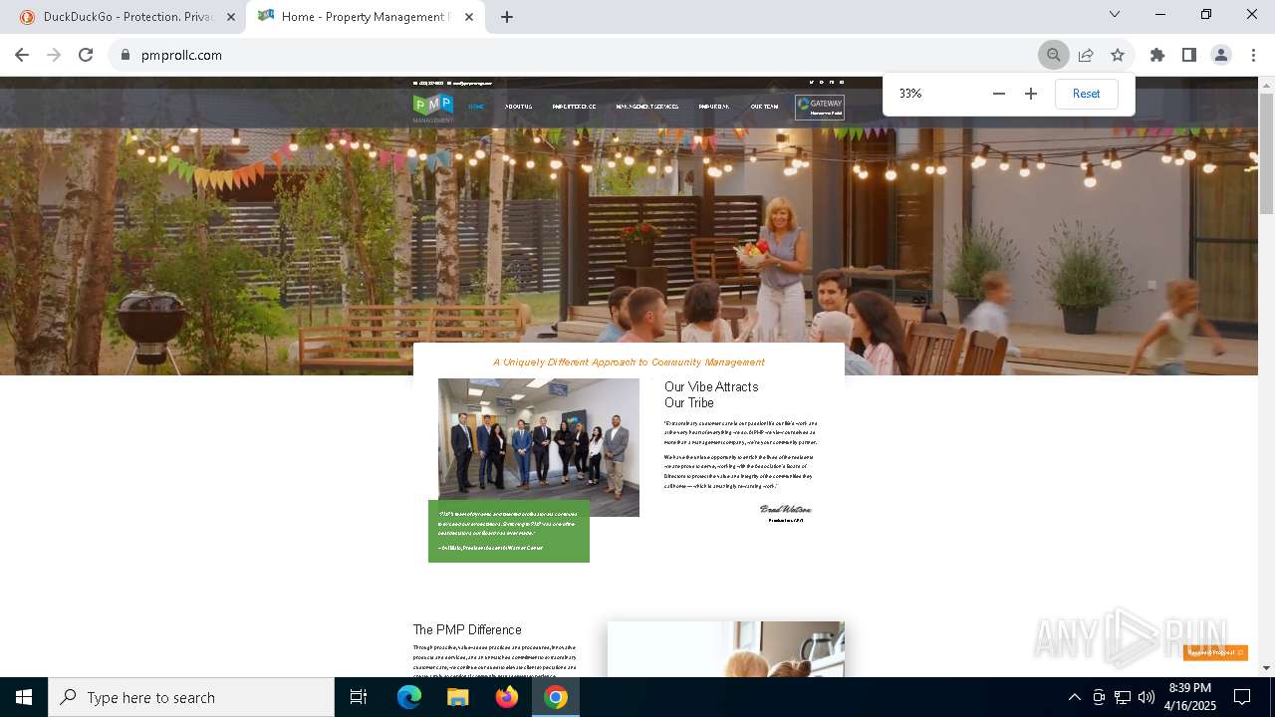This screenshot has width=1275, height=717.
Task: Go back to the previous page
Action: [22, 55]
